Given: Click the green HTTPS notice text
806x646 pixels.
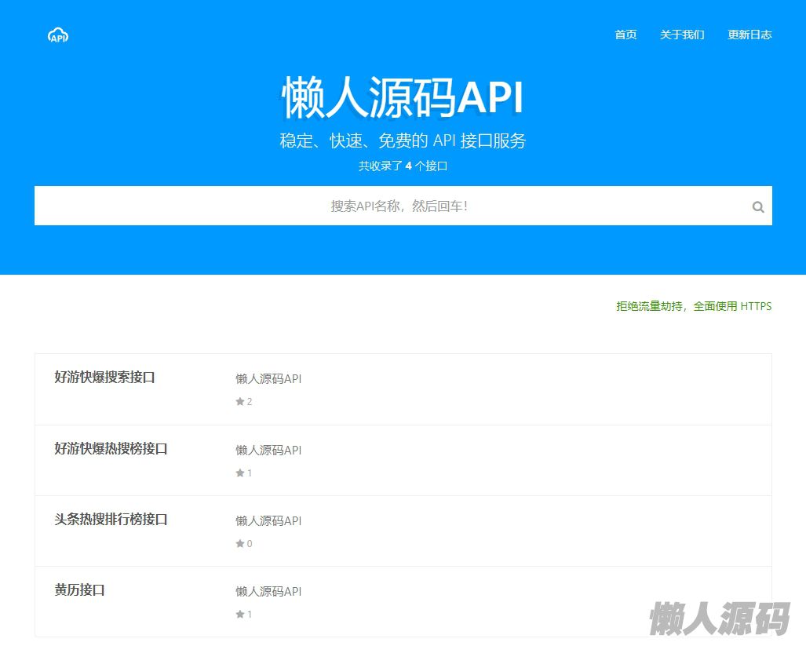Looking at the screenshot, I should coord(694,306).
